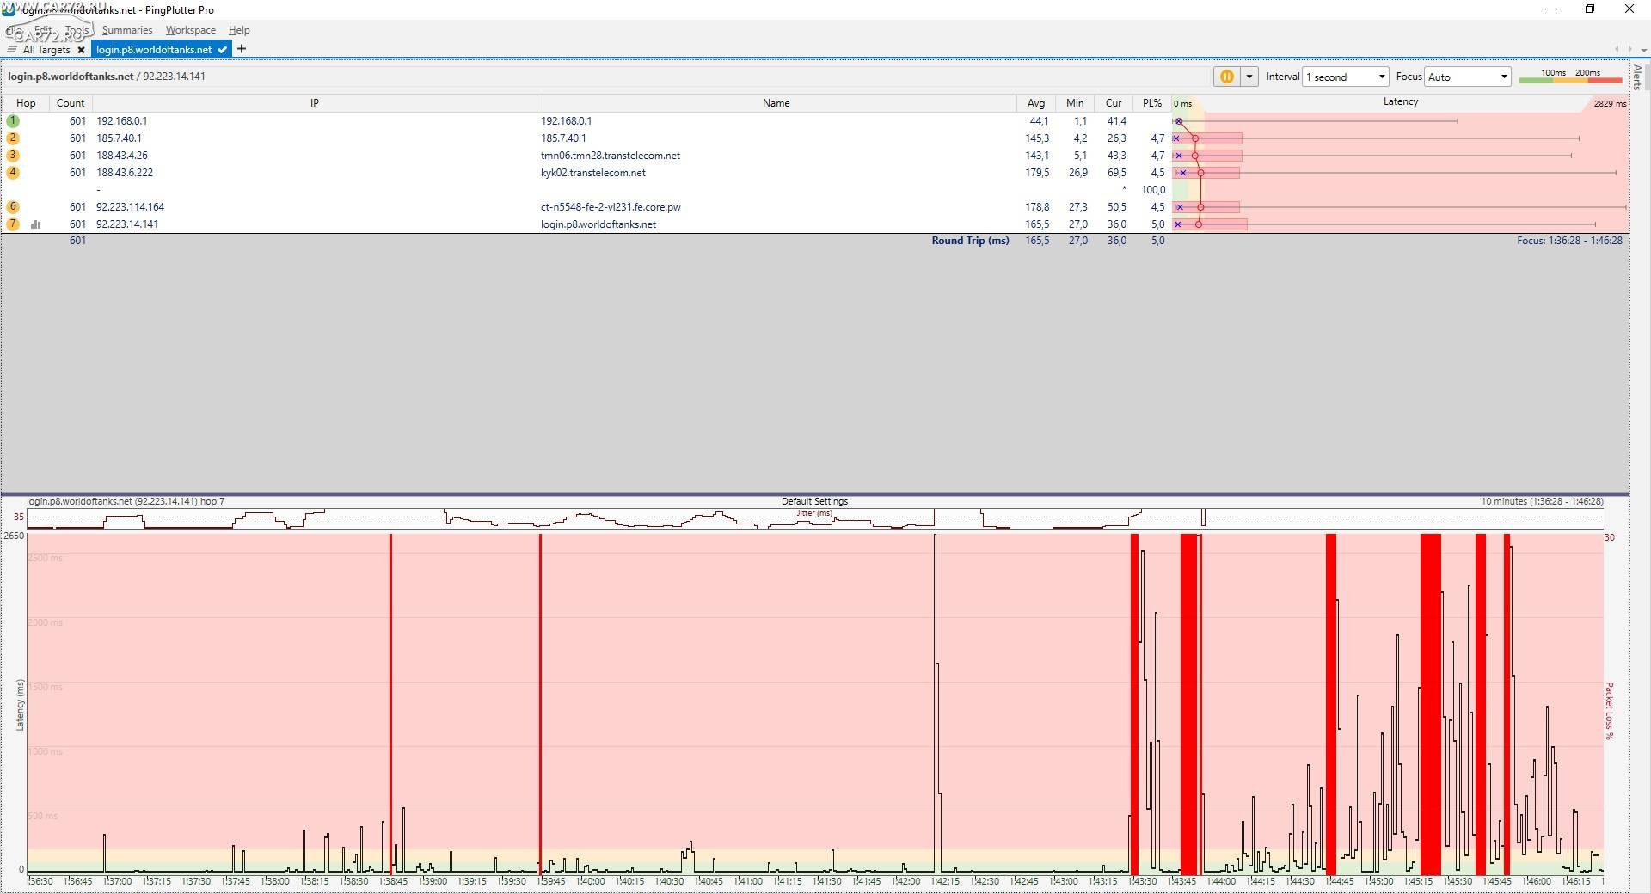1651x894 pixels.
Task: Click the Cur column header
Action: (x=1114, y=103)
